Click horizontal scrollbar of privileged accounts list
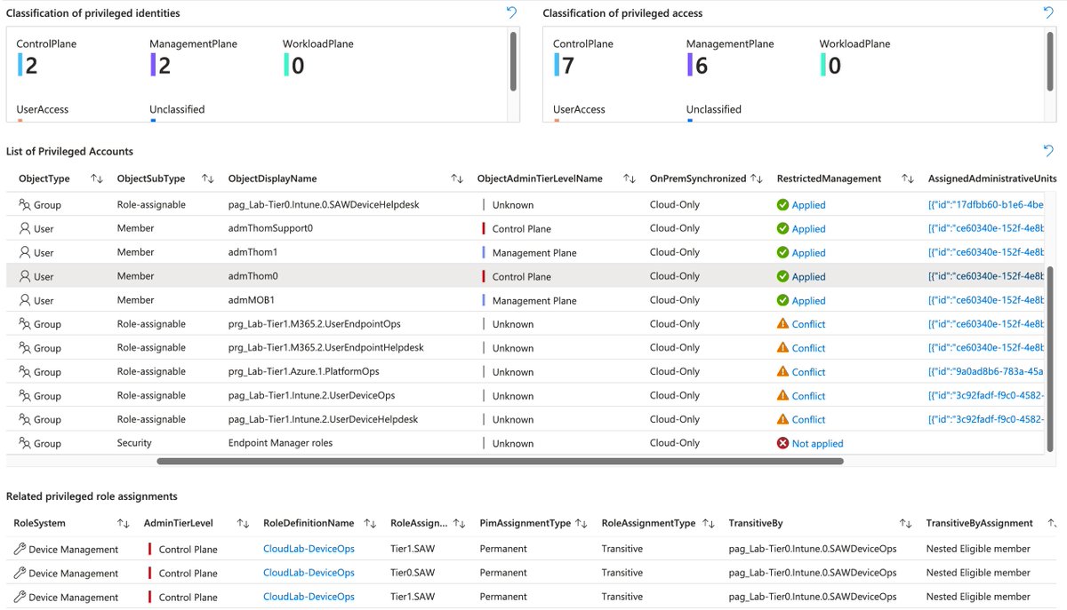The width and height of the screenshot is (1067, 610). (x=500, y=461)
